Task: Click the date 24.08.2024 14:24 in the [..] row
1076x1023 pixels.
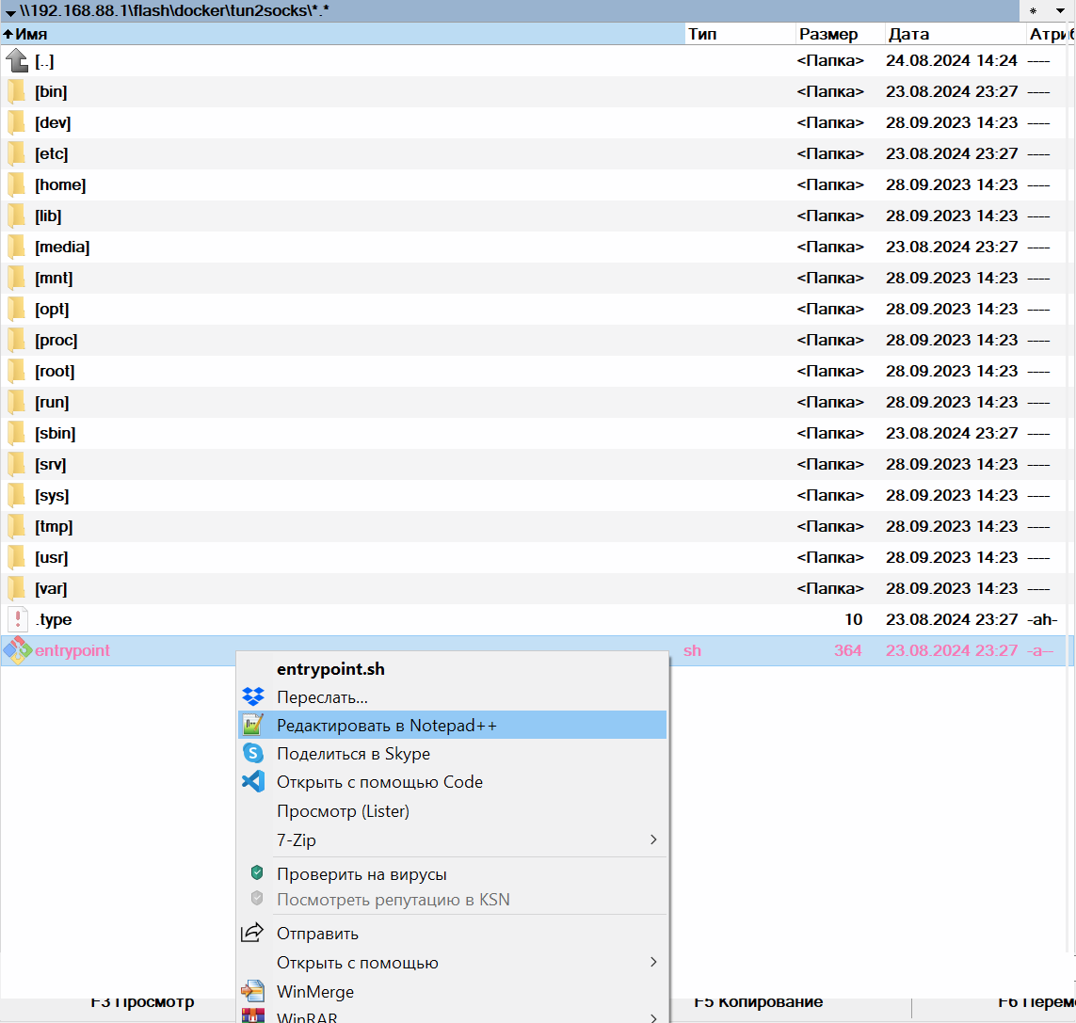Action: tap(951, 60)
